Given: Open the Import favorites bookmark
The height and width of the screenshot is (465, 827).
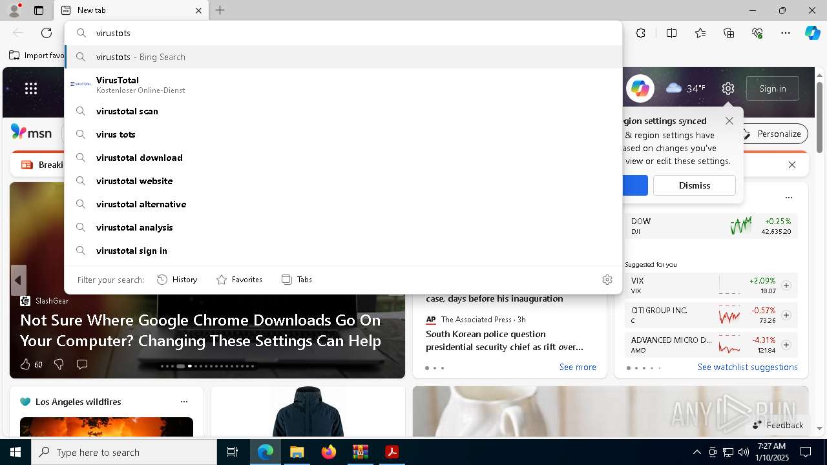Looking at the screenshot, I should pos(37,56).
